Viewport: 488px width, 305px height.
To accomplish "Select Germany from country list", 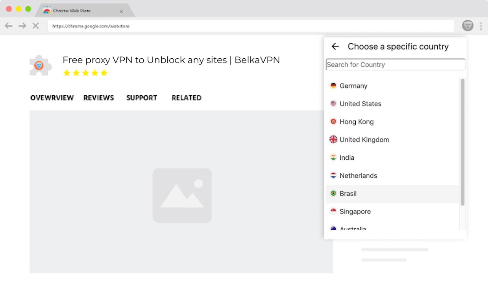I will pyautogui.click(x=353, y=86).
